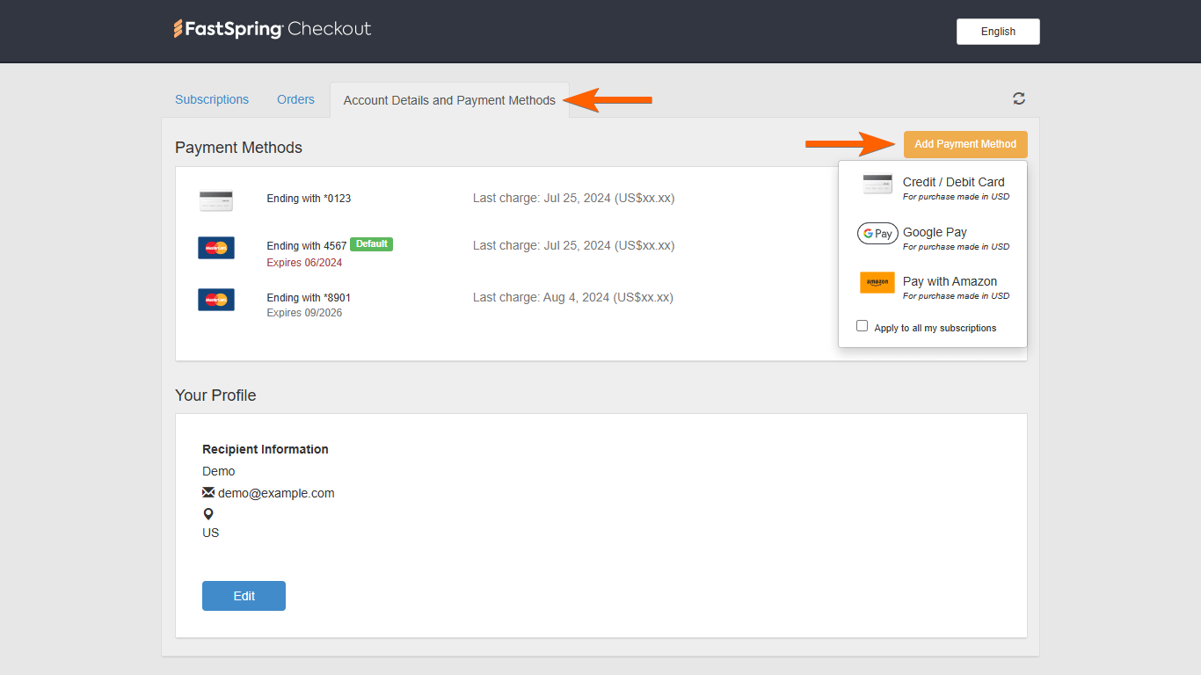The image size is (1201, 675).
Task: Open the Orders tab
Action: (x=295, y=100)
